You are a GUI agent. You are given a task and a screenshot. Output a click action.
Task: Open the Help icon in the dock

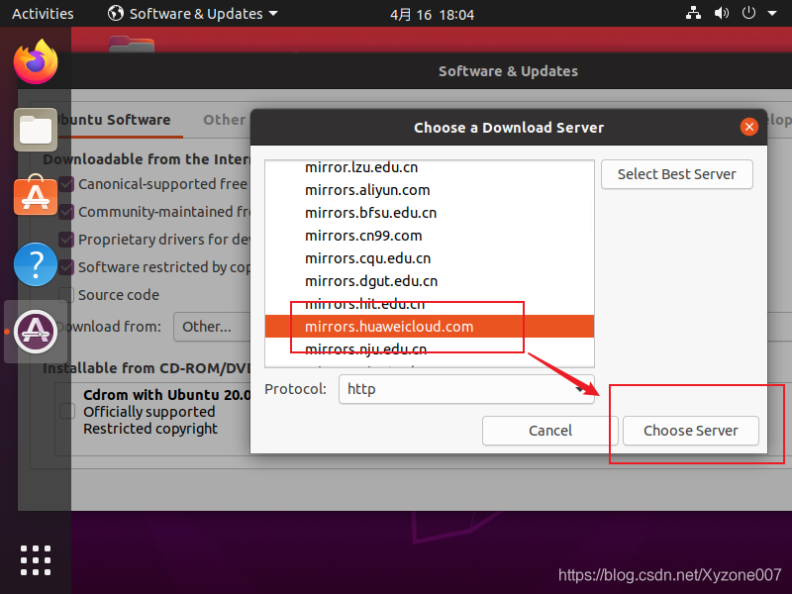pyautogui.click(x=36, y=264)
